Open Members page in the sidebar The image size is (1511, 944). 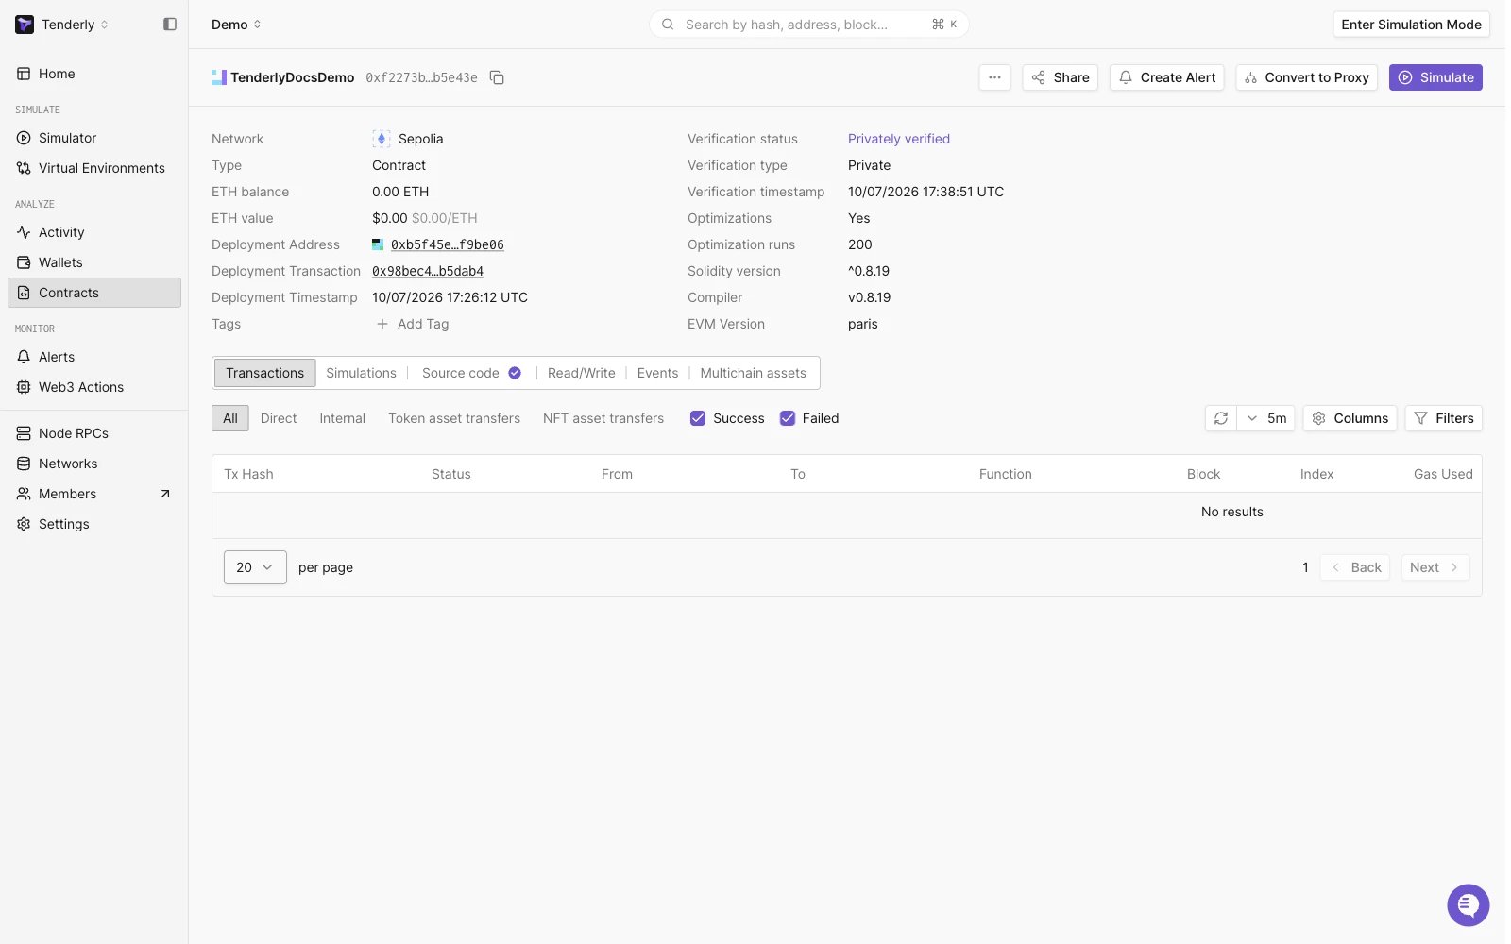(94, 494)
